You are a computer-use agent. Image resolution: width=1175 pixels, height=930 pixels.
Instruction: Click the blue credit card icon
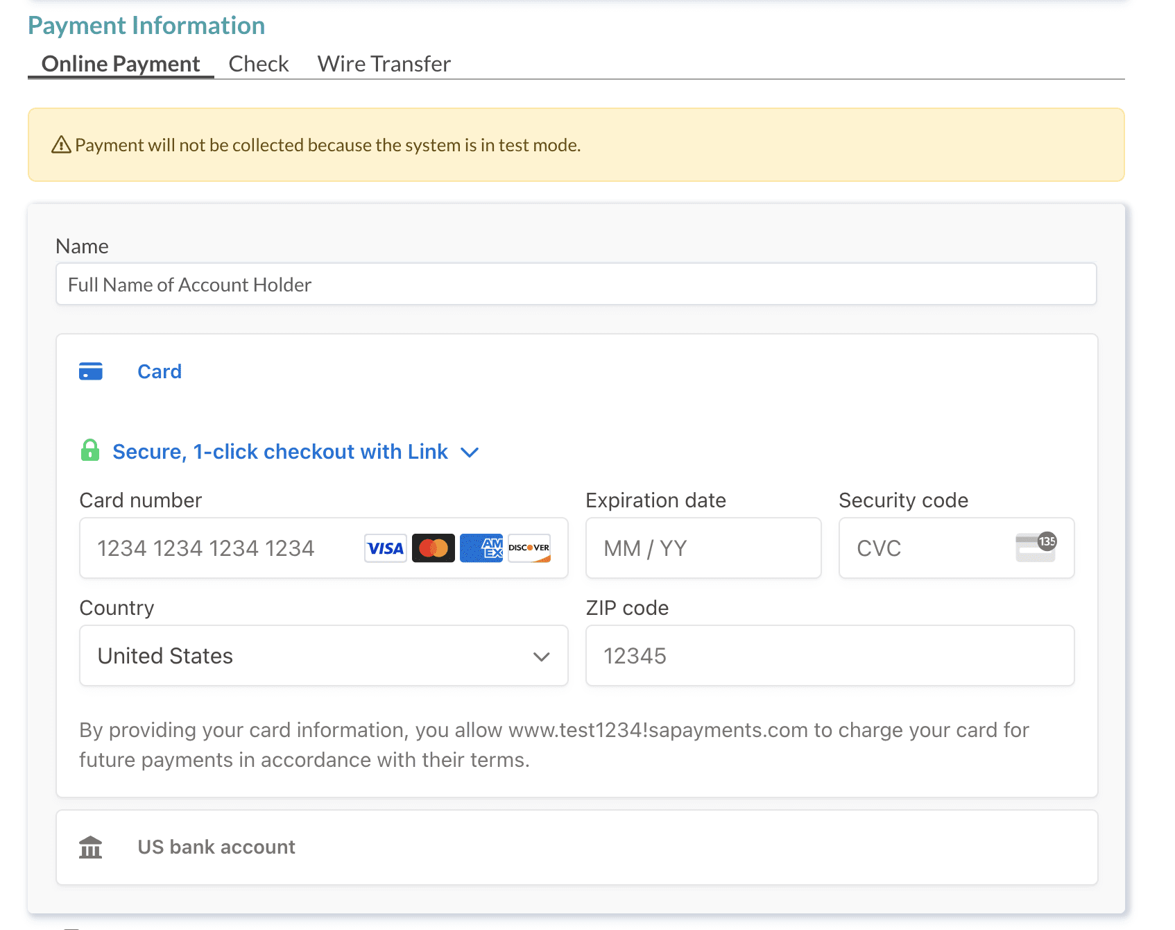click(x=91, y=371)
